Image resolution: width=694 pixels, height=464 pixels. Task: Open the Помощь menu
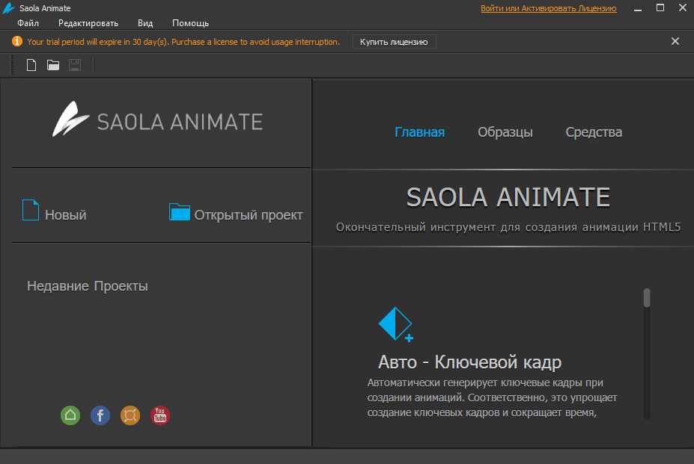click(190, 22)
